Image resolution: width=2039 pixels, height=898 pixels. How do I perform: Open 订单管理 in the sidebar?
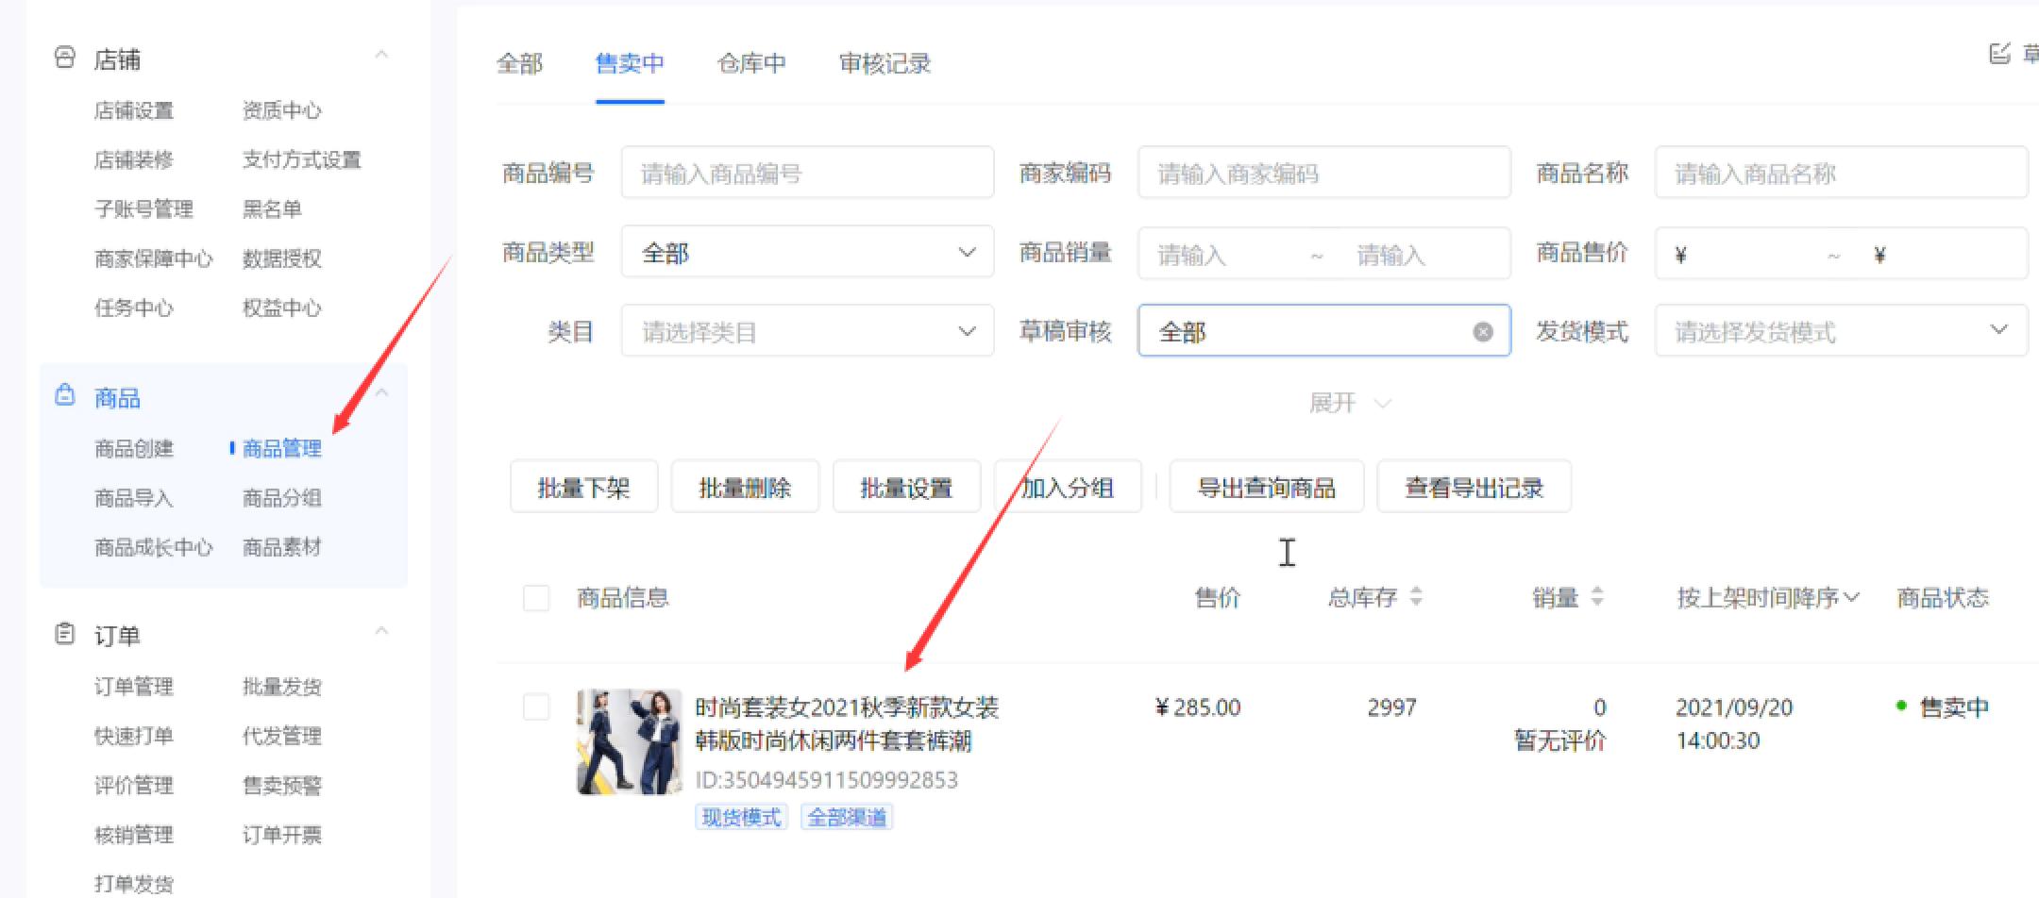(134, 686)
